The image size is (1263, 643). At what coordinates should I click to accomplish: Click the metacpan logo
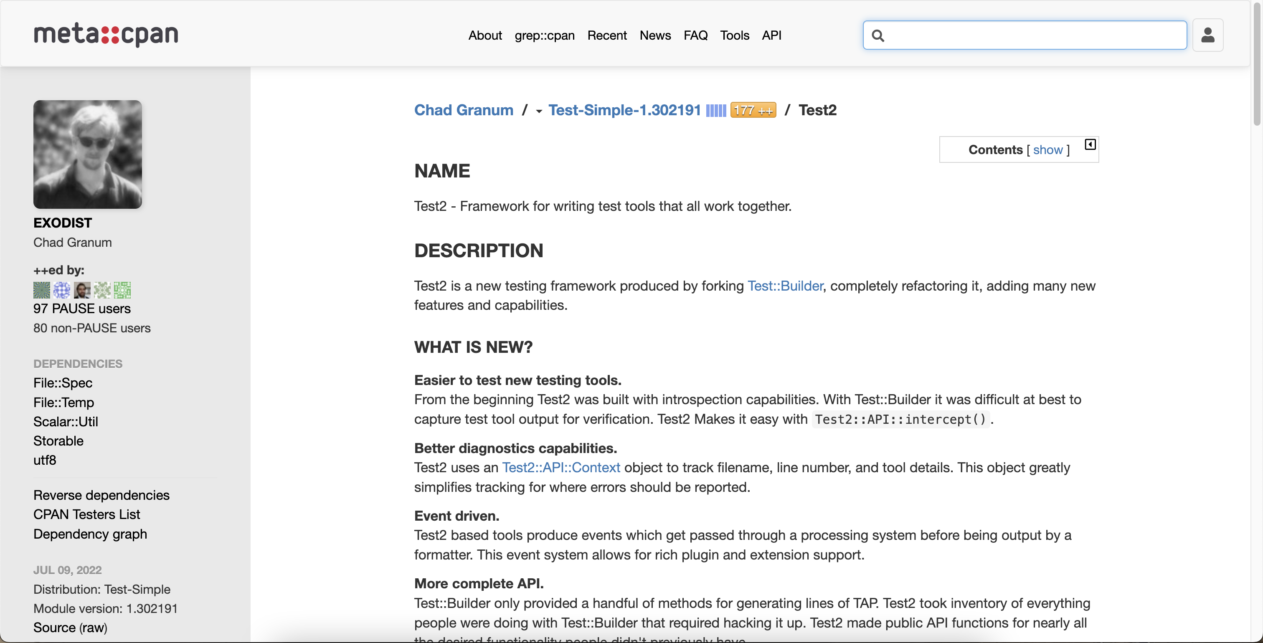tap(105, 35)
